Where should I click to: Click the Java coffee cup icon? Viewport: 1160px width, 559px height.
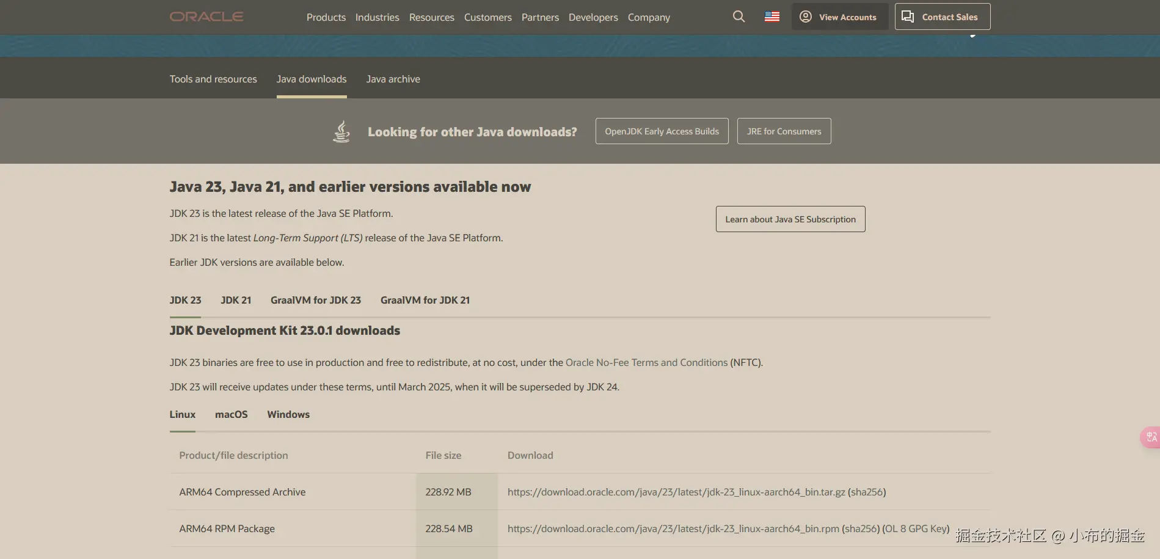pos(341,131)
